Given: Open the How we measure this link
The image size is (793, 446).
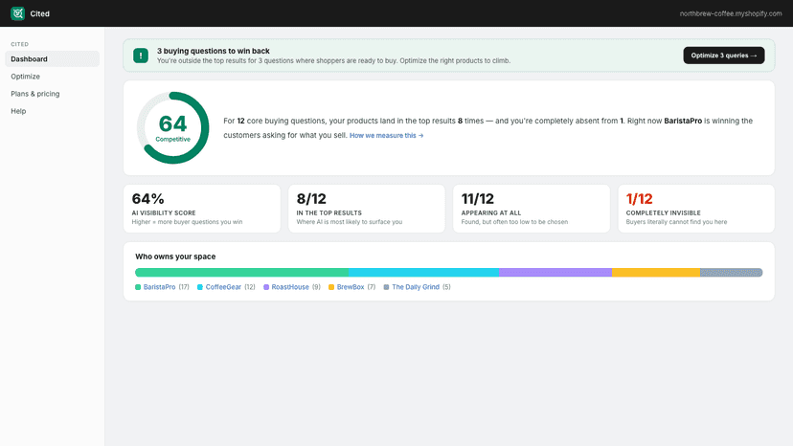Looking at the screenshot, I should [x=386, y=136].
